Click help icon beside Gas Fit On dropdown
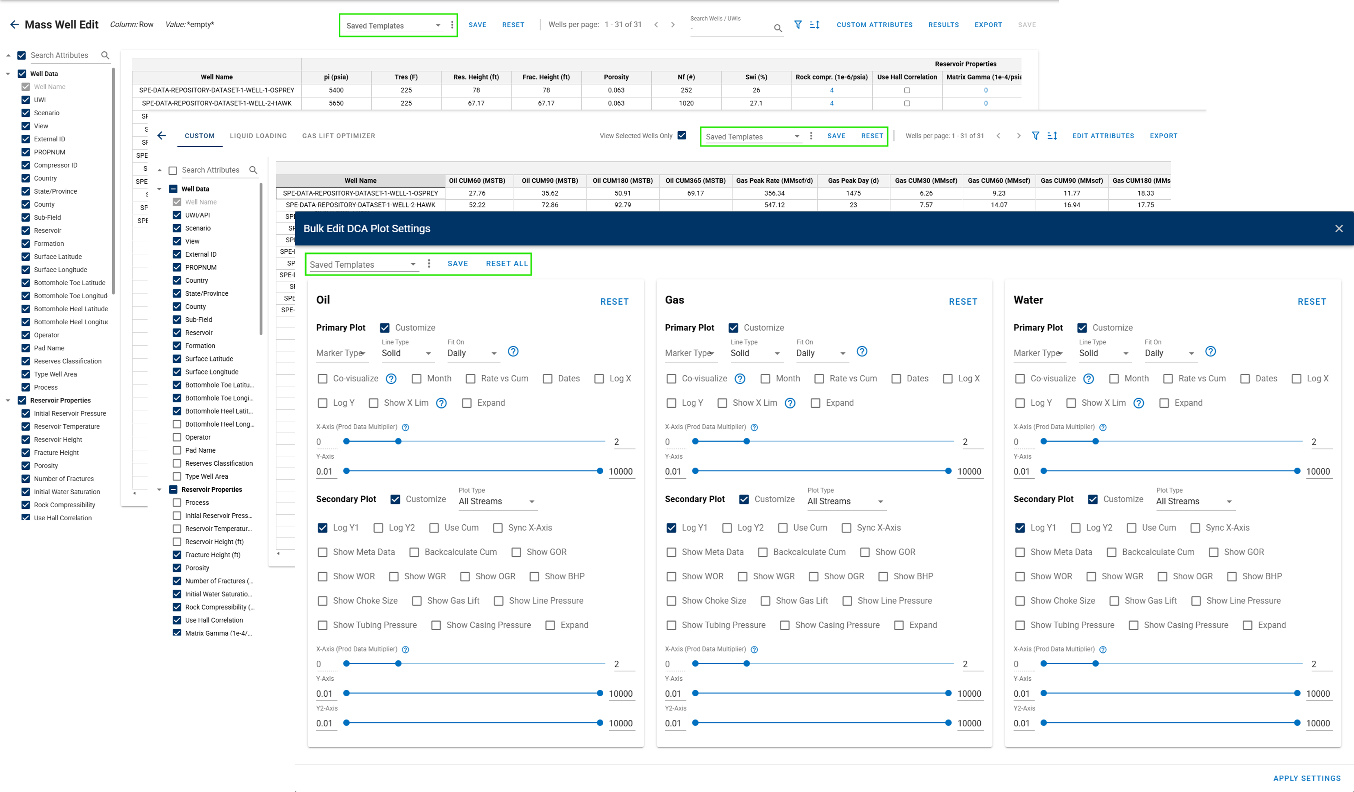Viewport: 1354px width, 792px height. point(862,352)
